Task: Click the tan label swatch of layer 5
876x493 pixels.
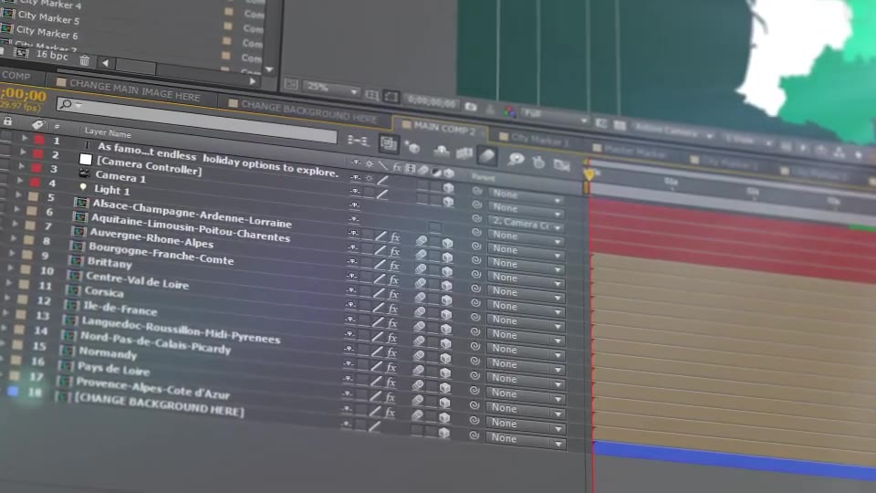Action: pos(33,197)
